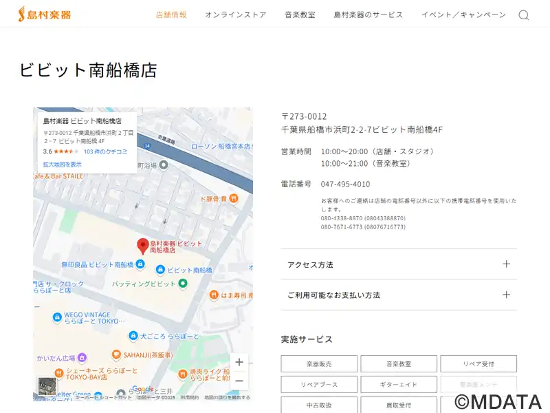Click the リペア受付 service button
The height and width of the screenshot is (413, 550).
(478, 364)
